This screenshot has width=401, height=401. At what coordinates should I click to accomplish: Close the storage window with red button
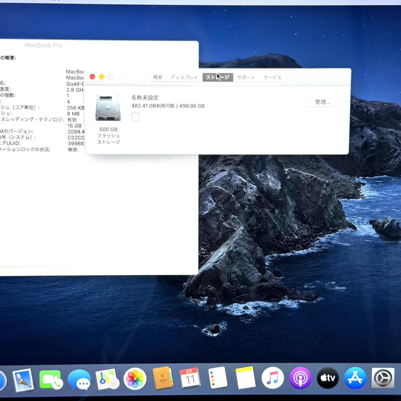(x=92, y=77)
